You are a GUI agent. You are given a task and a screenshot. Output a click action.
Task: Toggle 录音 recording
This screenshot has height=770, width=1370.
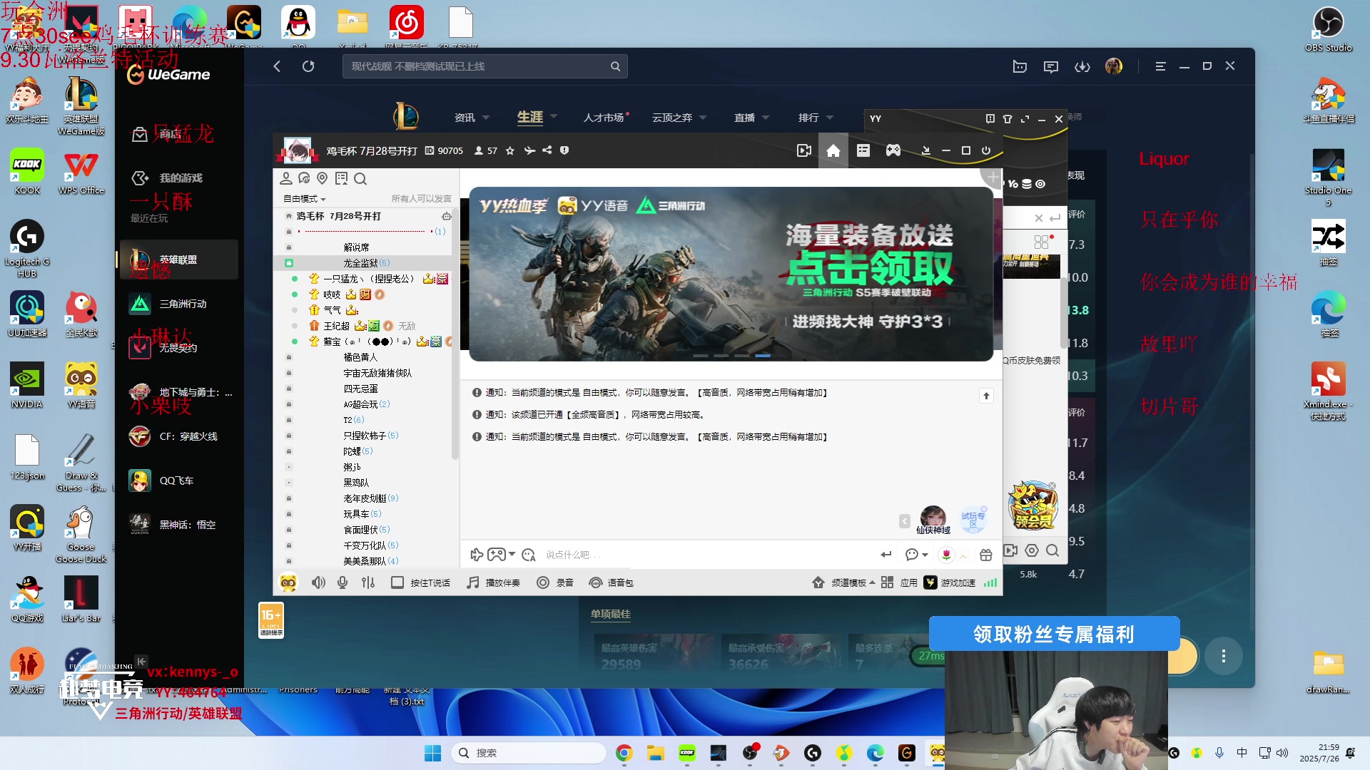coord(555,582)
